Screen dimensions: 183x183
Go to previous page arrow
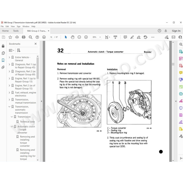point(37,37)
